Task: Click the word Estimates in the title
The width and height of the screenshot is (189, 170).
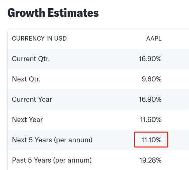Action: point(73,13)
